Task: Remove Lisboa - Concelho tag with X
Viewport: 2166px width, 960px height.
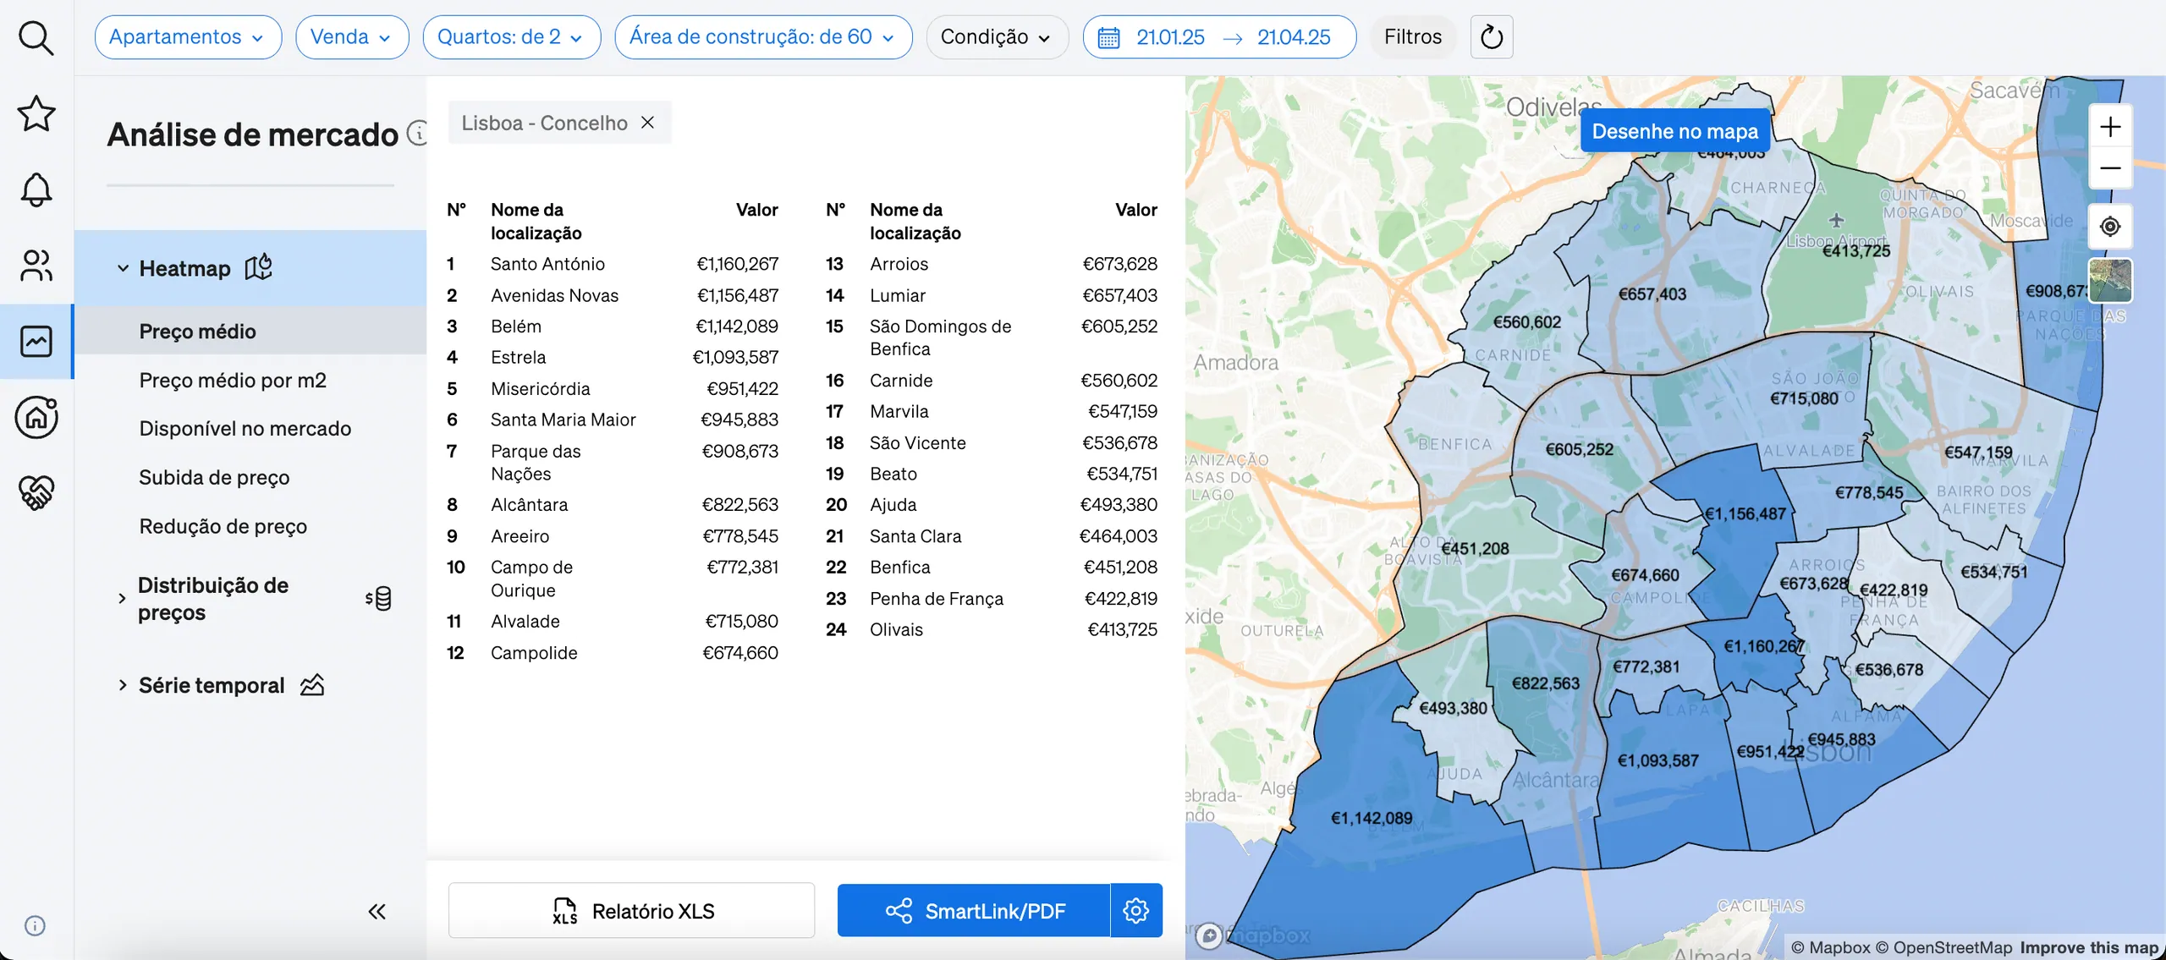Action: [x=648, y=123]
